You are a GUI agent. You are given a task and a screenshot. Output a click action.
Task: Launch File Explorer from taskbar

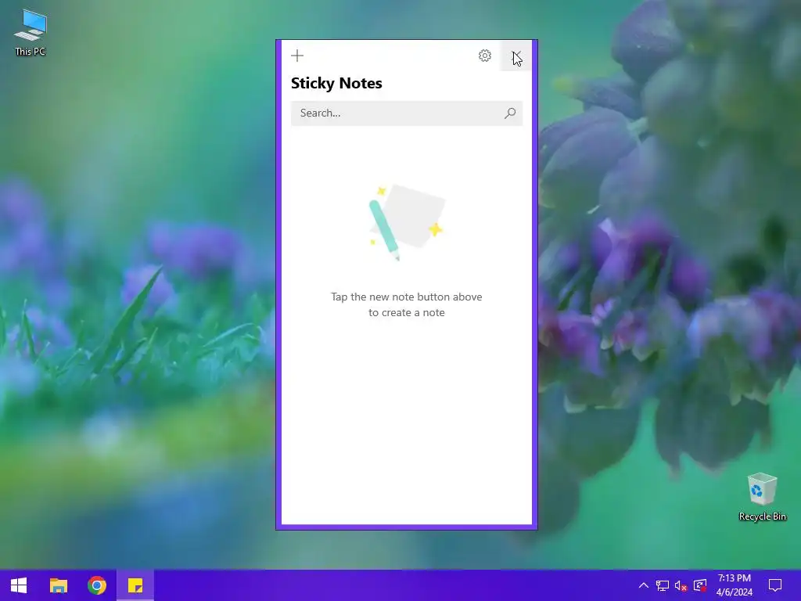coord(58,585)
